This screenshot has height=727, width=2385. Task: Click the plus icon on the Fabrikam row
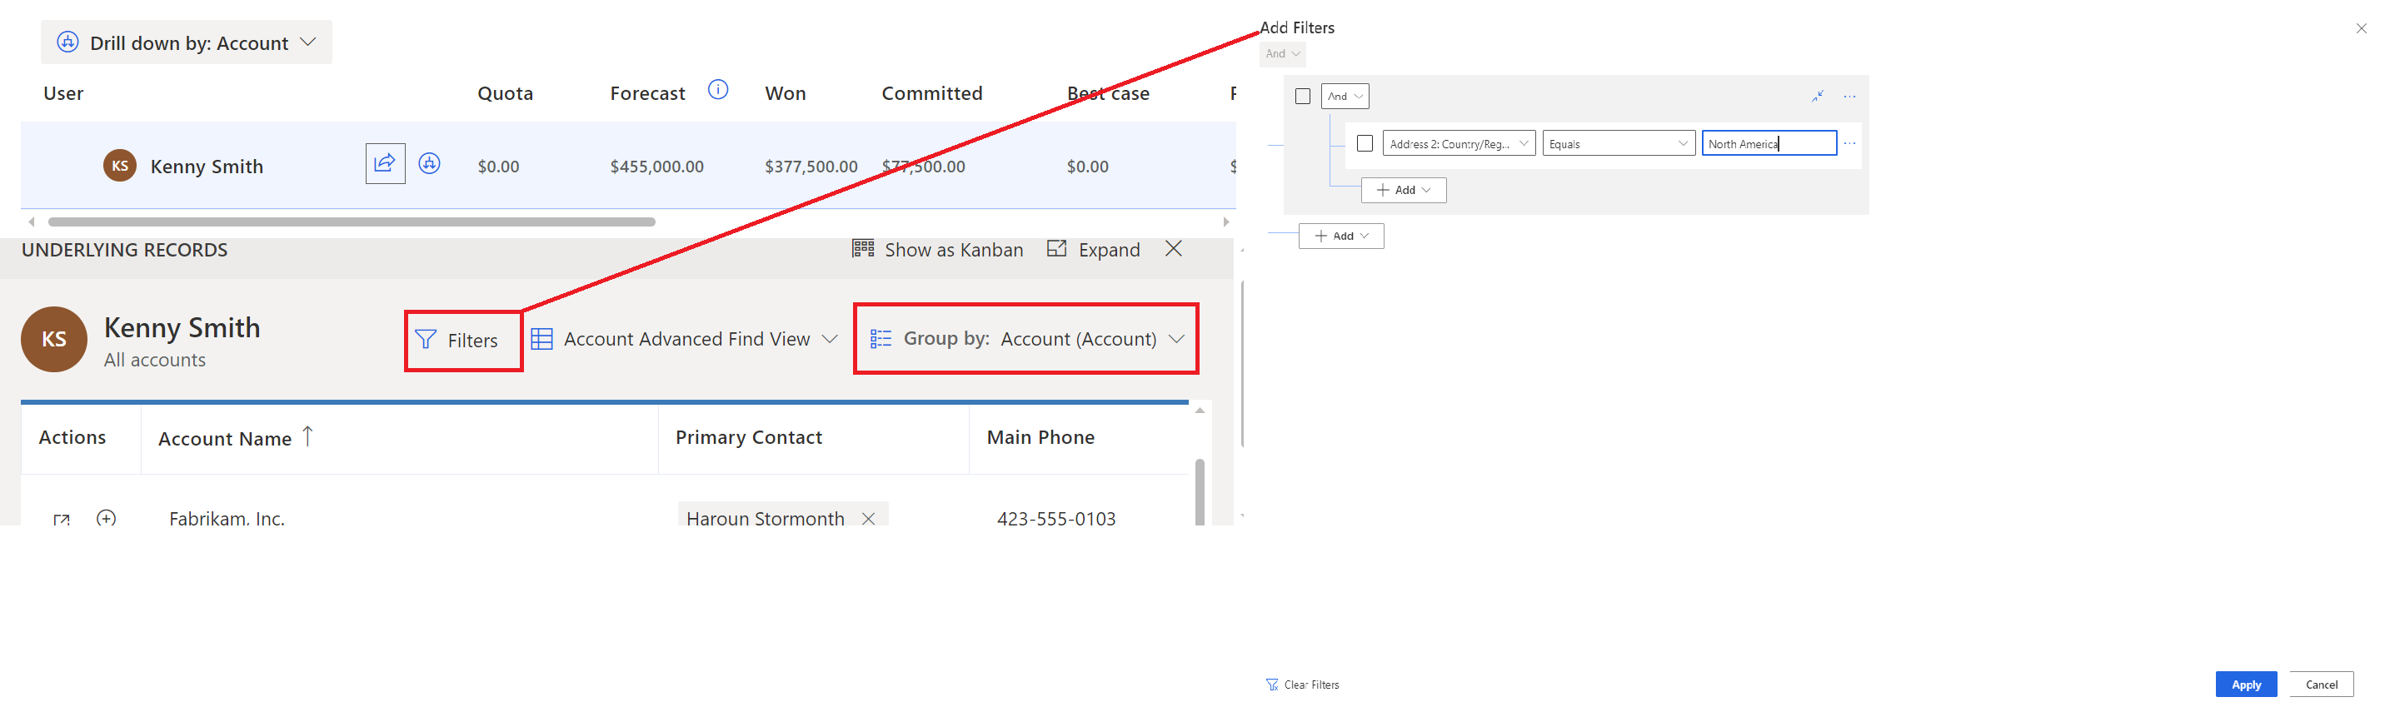coord(107,518)
